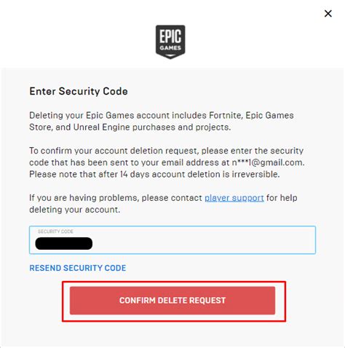Click the 14 days irreversible warning sentence
Screen dimensions: 345x348
coord(154,174)
